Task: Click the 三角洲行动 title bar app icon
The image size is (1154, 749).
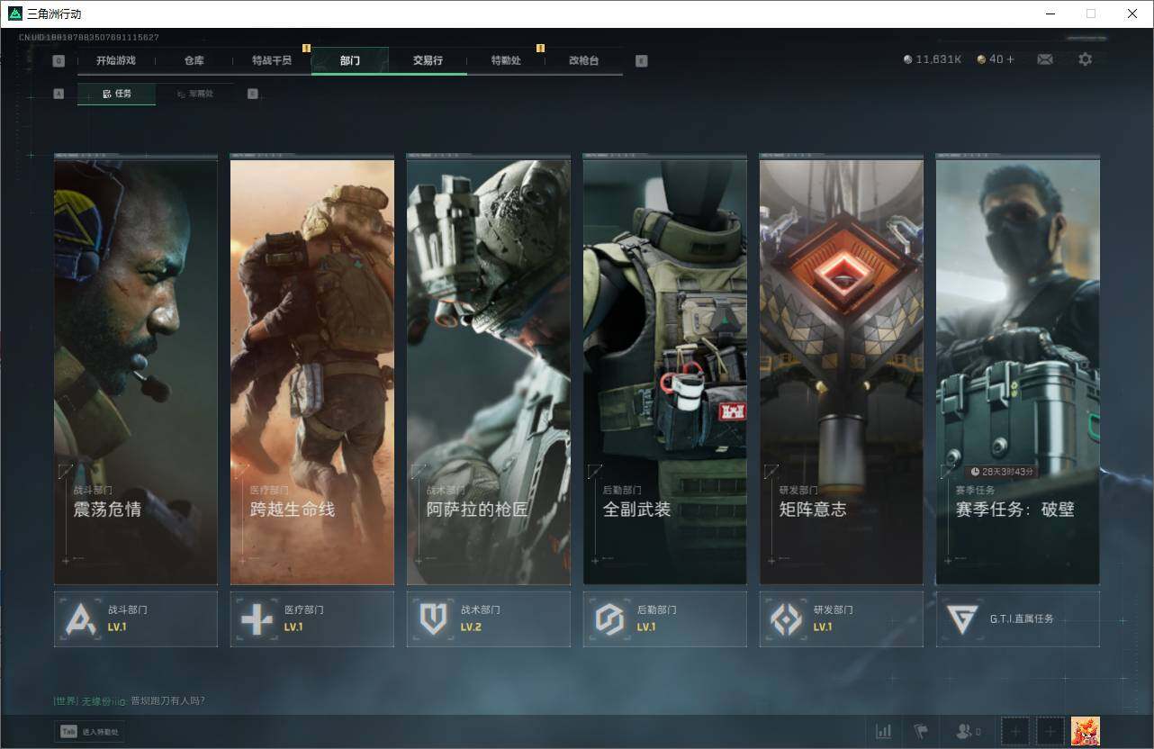Action: [14, 14]
